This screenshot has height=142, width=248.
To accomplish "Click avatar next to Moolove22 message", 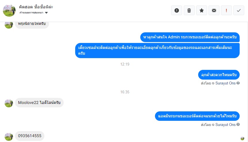I will (9, 103).
